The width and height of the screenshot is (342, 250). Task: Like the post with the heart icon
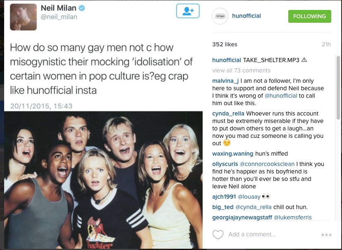pos(218,235)
